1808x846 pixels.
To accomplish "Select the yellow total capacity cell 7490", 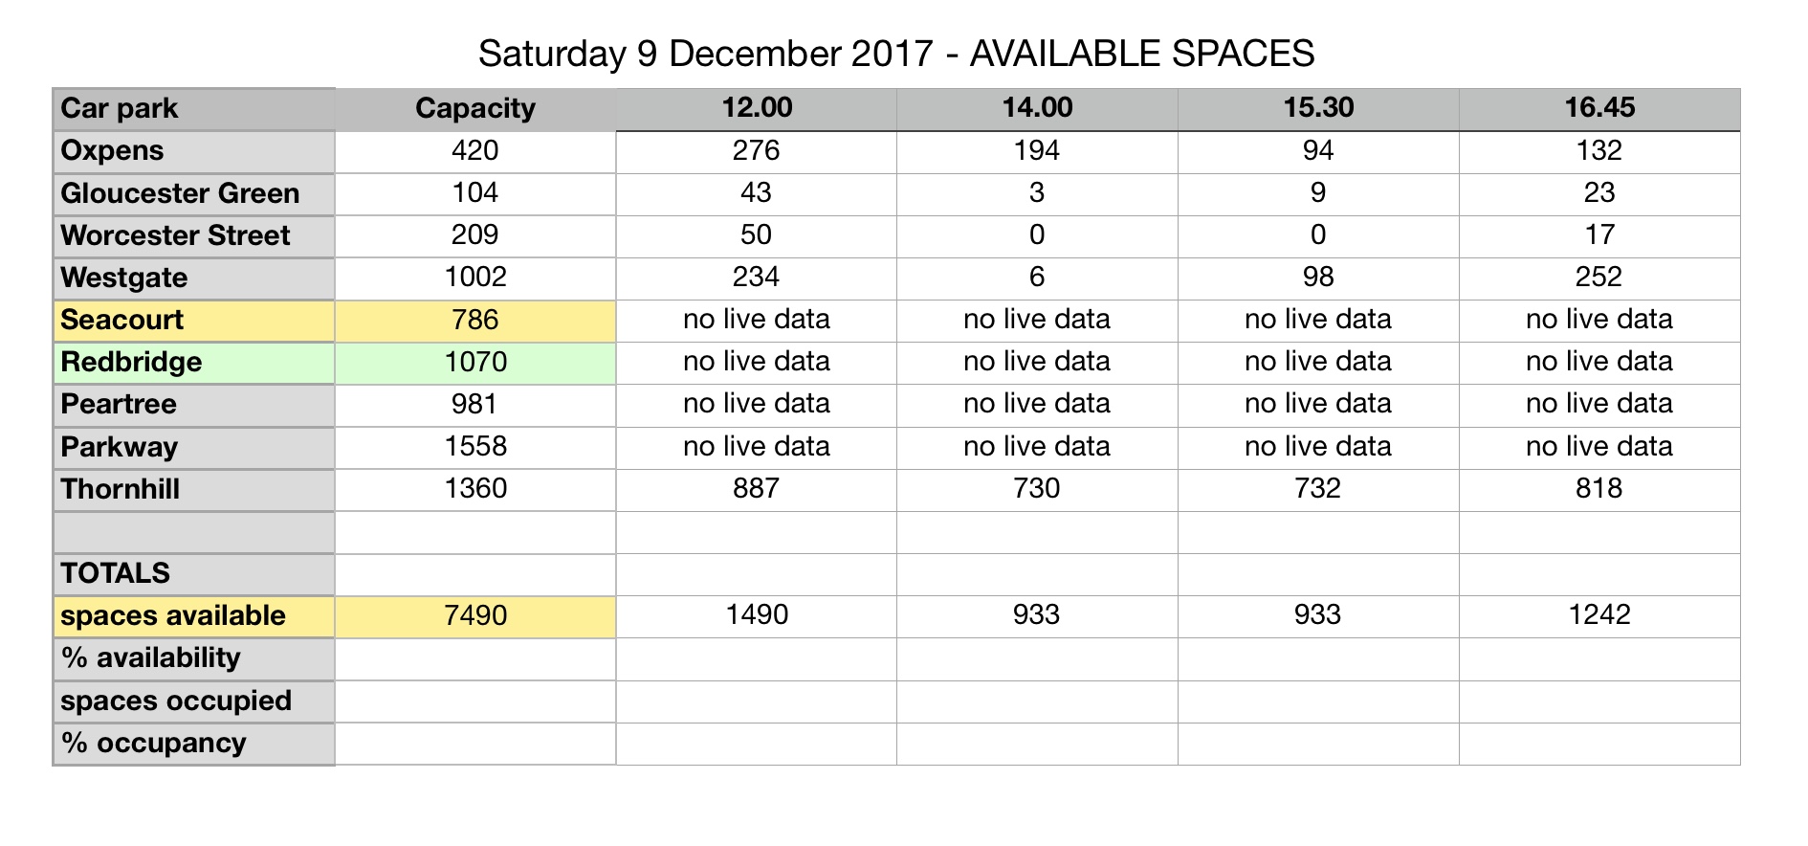I will coord(474,615).
